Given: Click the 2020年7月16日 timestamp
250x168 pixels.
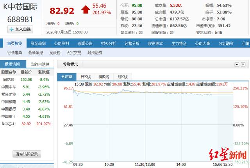Looking at the screenshot, I should pos(67,32).
